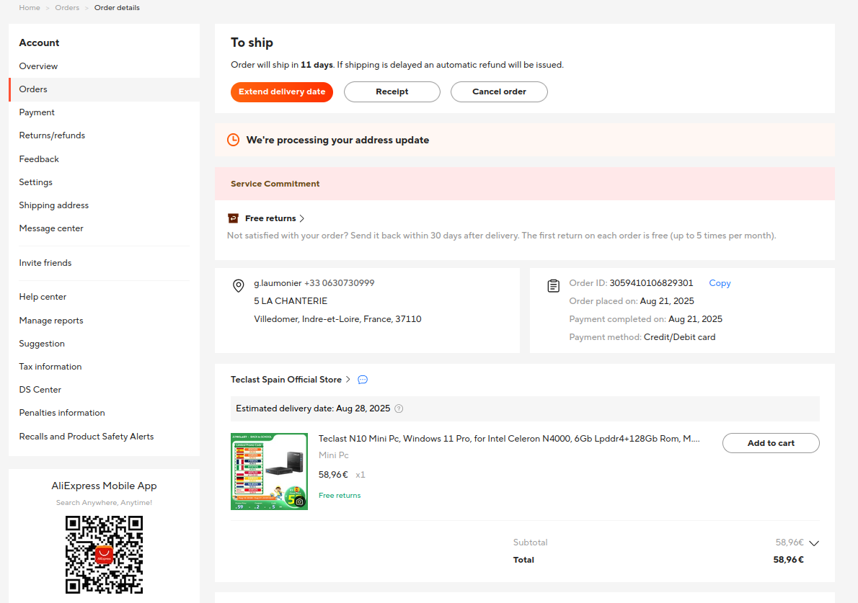The width and height of the screenshot is (858, 603).
Task: Open the Teclast N10 Mini PC product thumbnail
Action: 269,471
